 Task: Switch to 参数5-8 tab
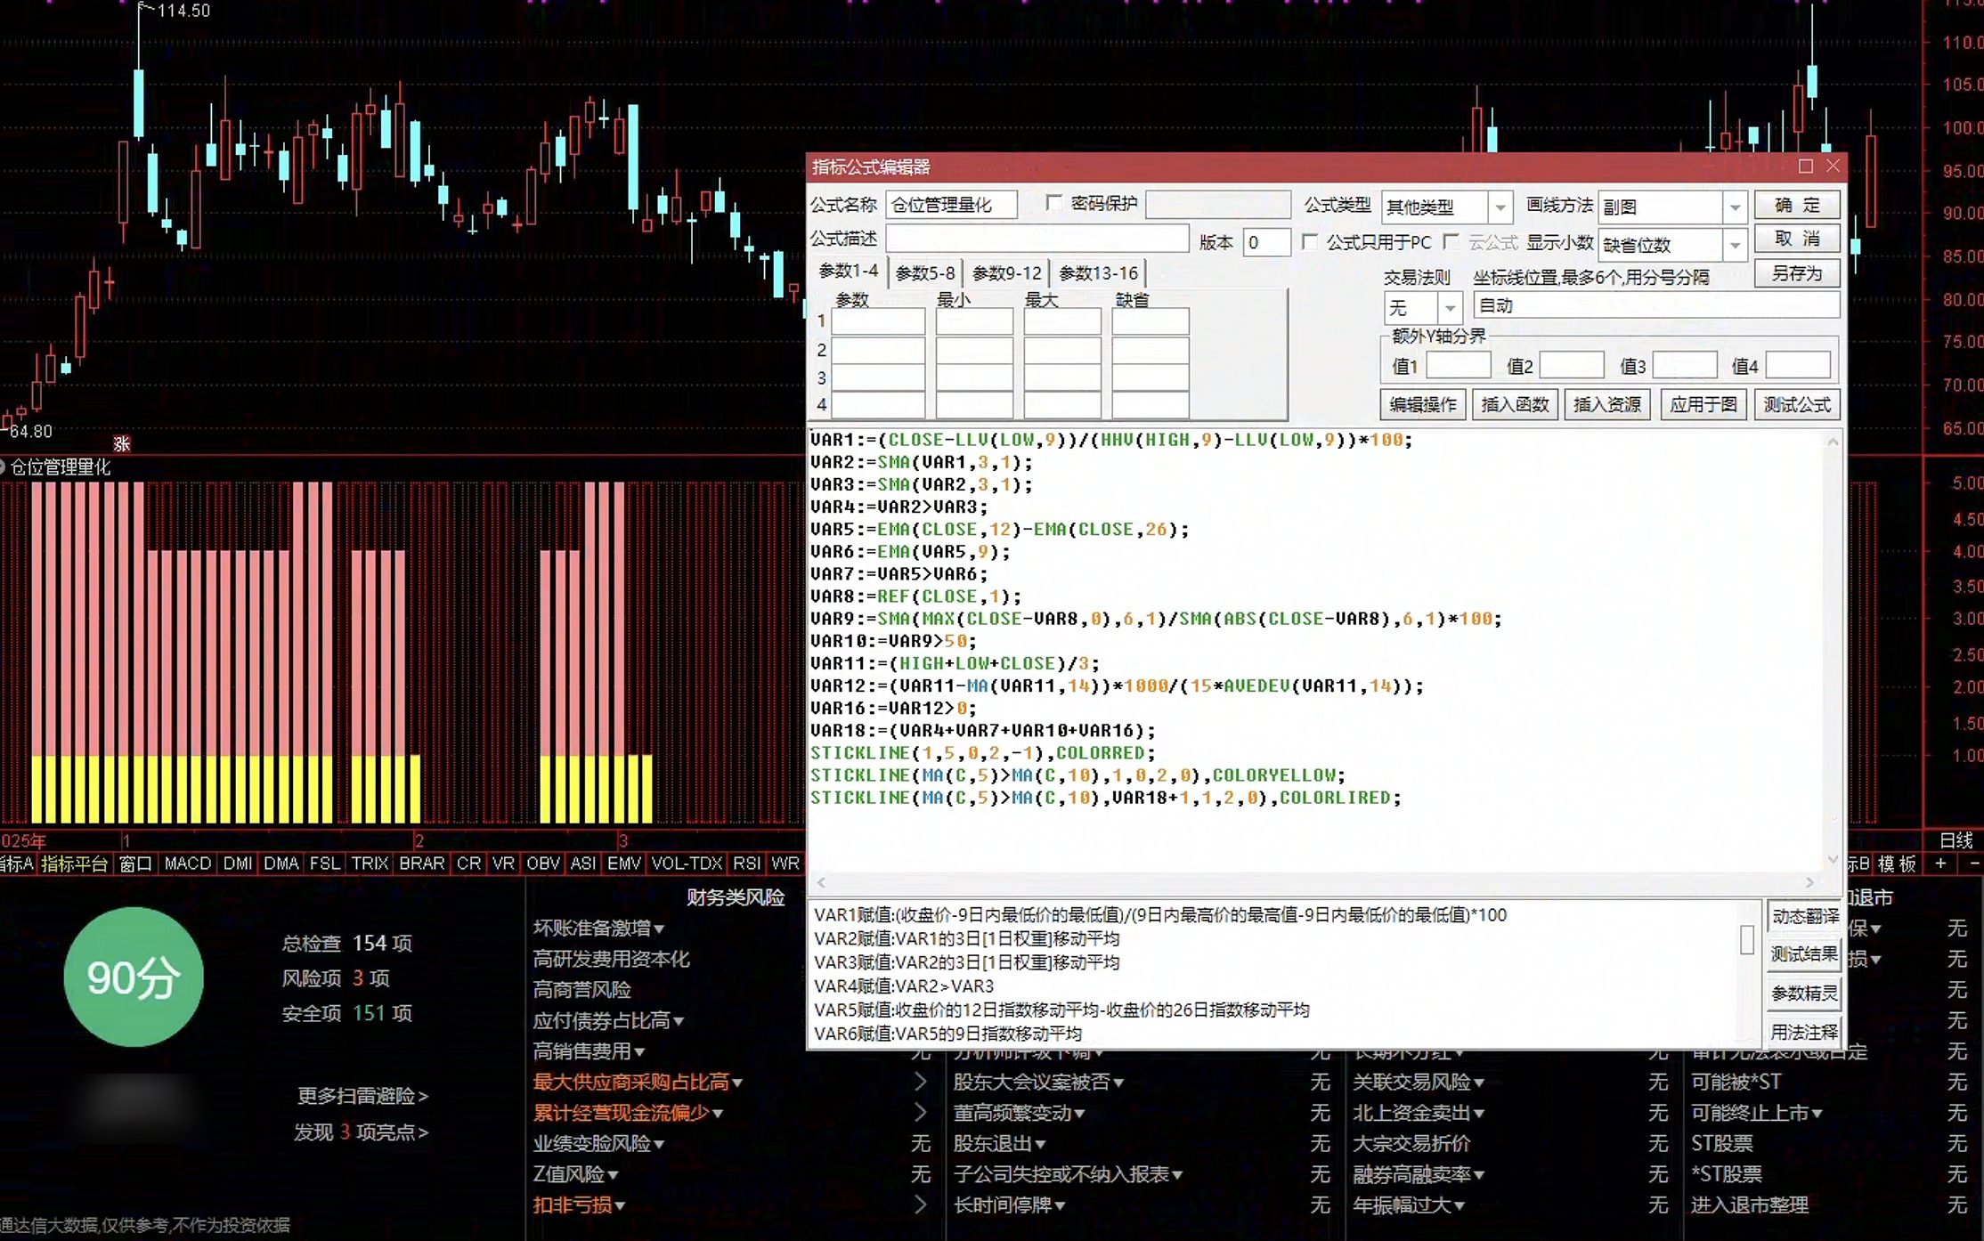(x=925, y=273)
